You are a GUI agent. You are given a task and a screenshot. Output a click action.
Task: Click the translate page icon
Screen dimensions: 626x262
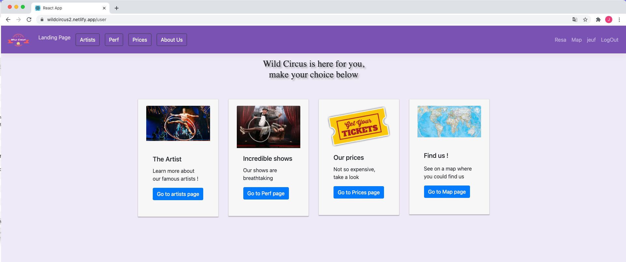tap(575, 20)
